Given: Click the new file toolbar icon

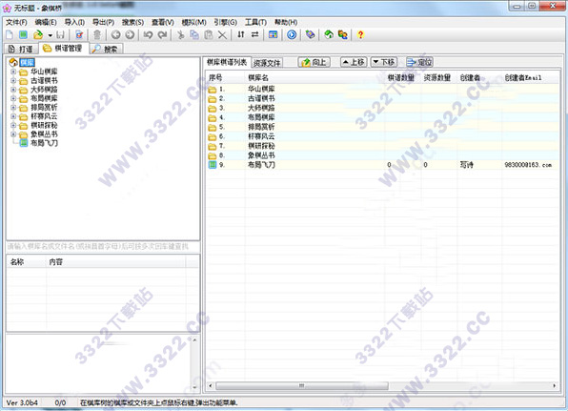Looking at the screenshot, I should [x=10, y=34].
